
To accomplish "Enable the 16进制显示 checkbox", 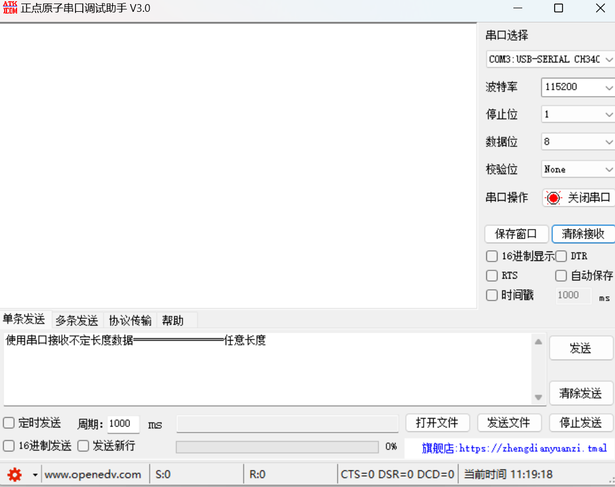I will [492, 256].
